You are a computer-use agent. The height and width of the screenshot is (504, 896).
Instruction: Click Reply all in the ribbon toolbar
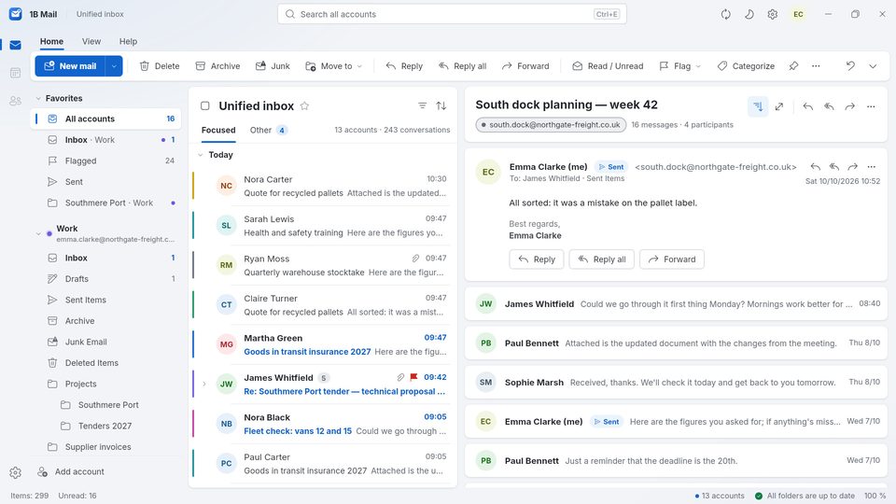(x=462, y=66)
